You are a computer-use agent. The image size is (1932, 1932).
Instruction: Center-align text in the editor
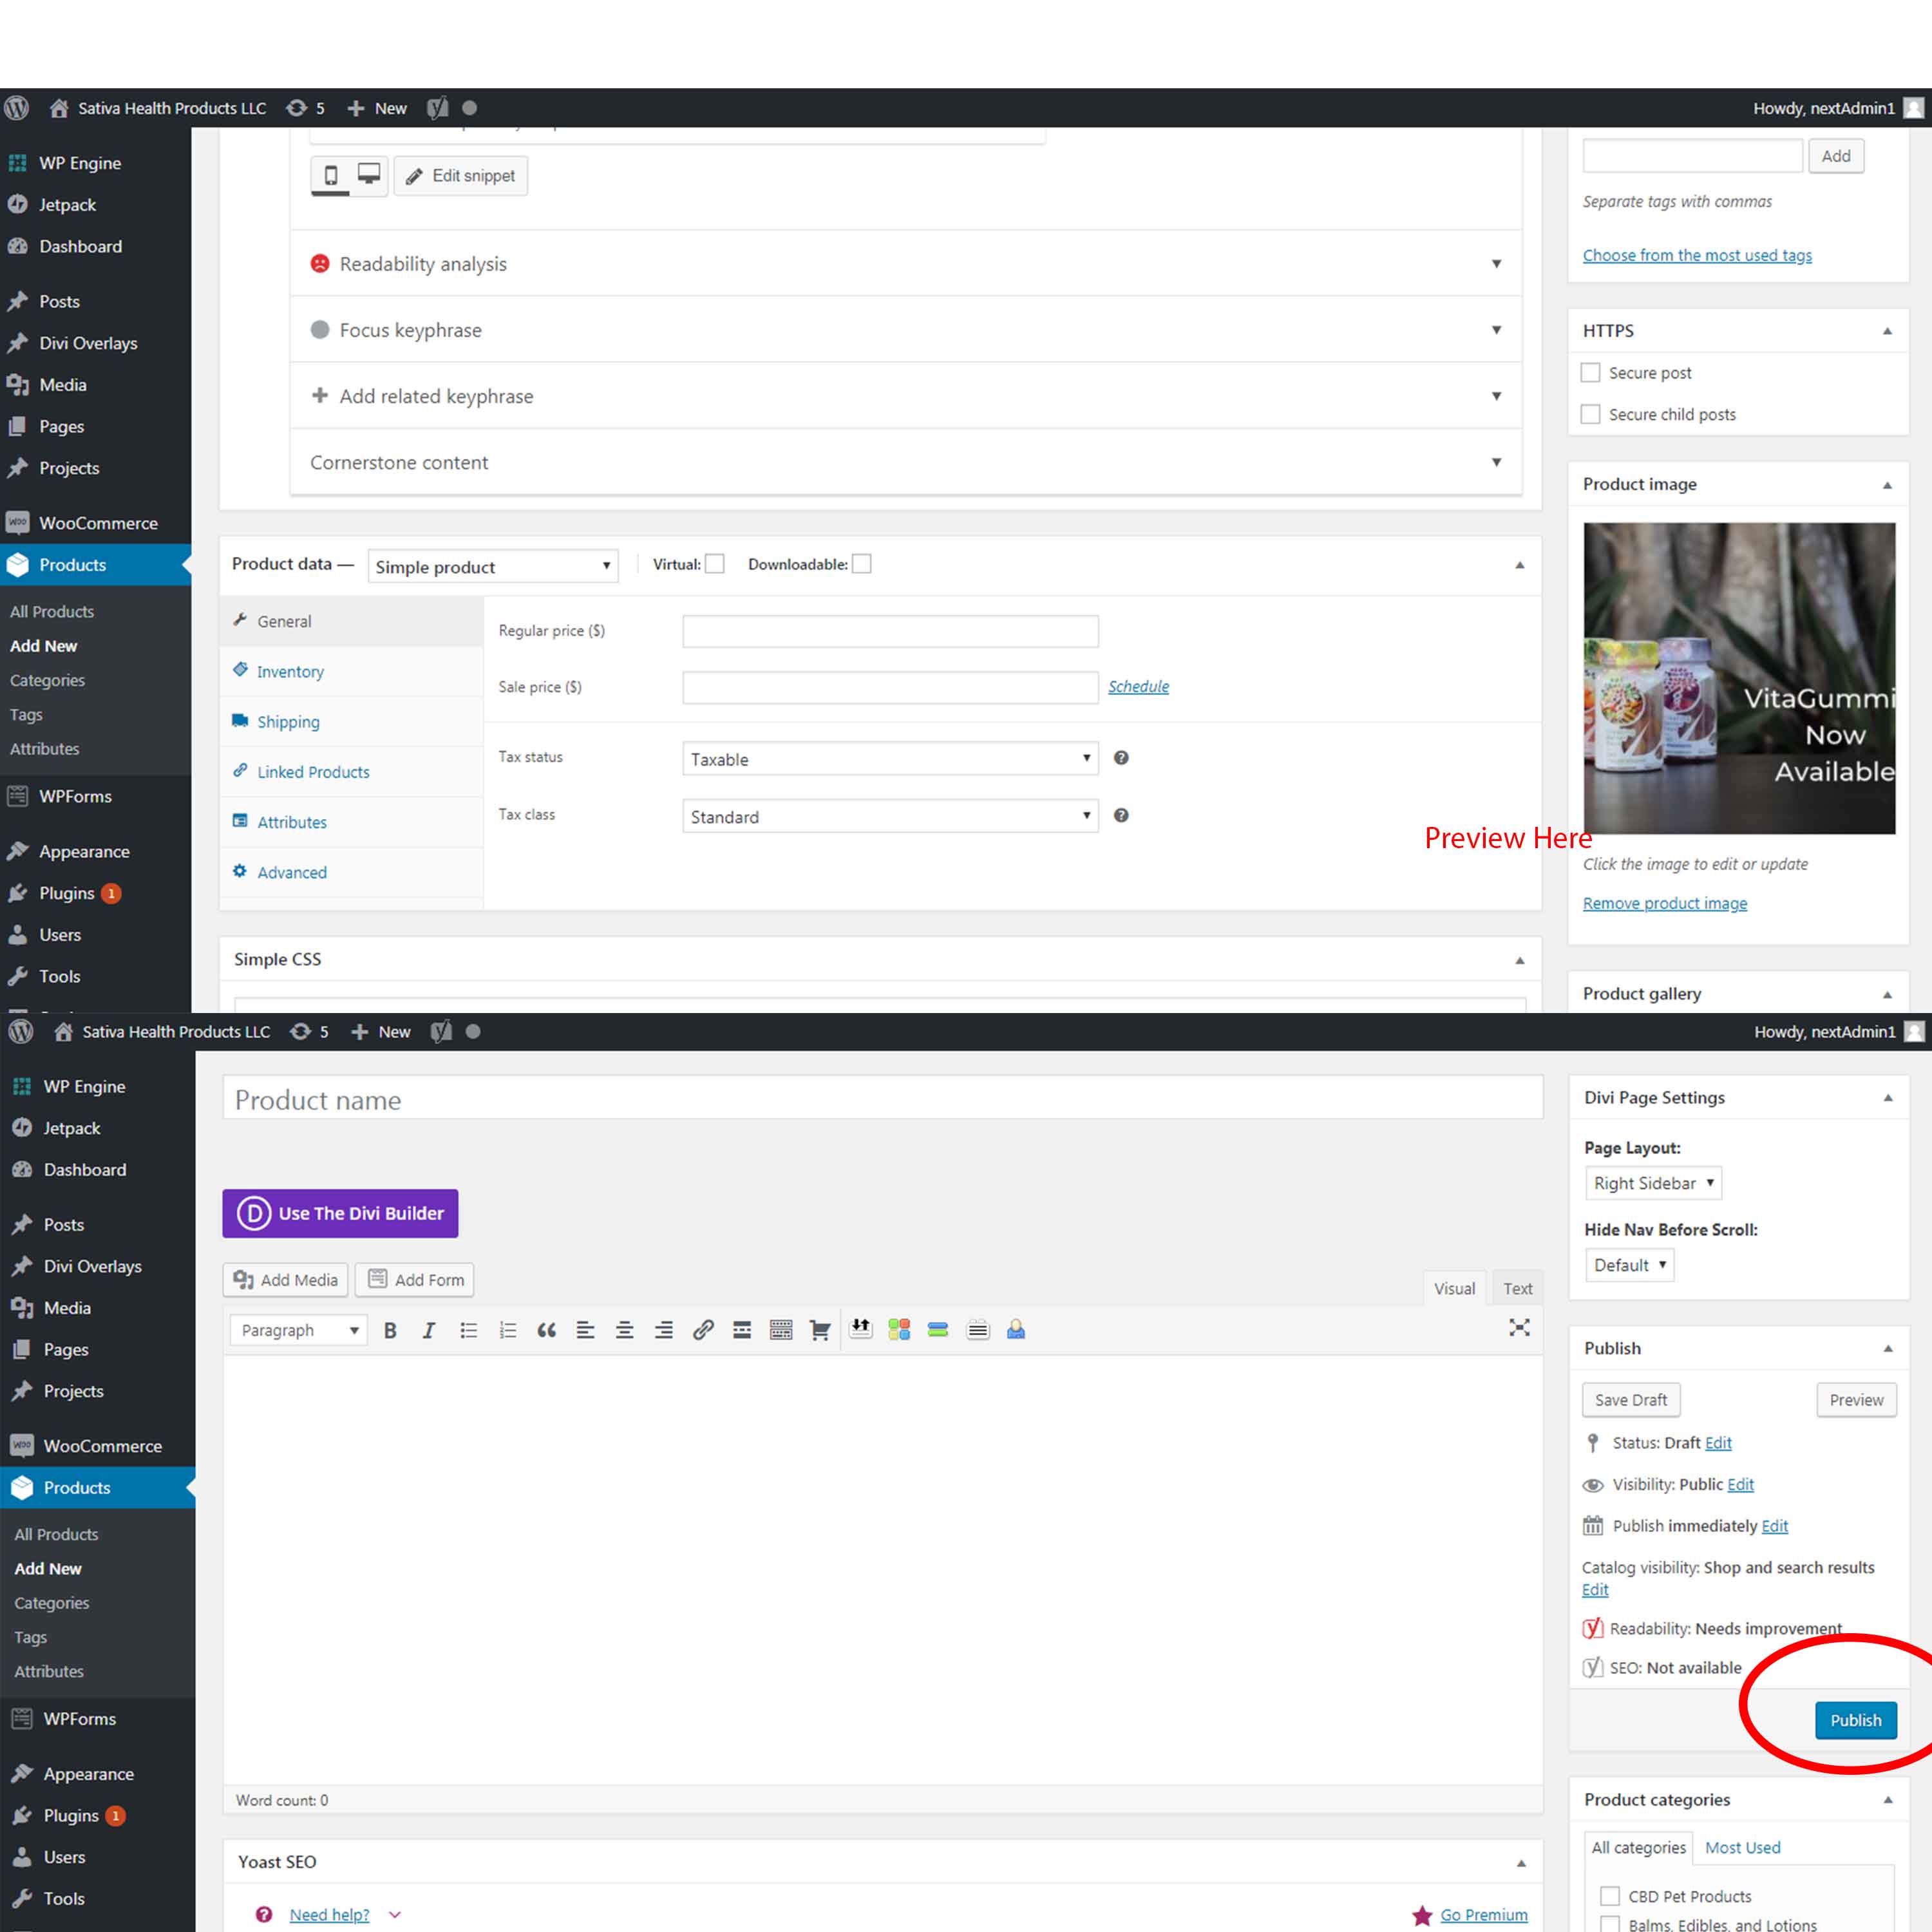click(x=624, y=1330)
